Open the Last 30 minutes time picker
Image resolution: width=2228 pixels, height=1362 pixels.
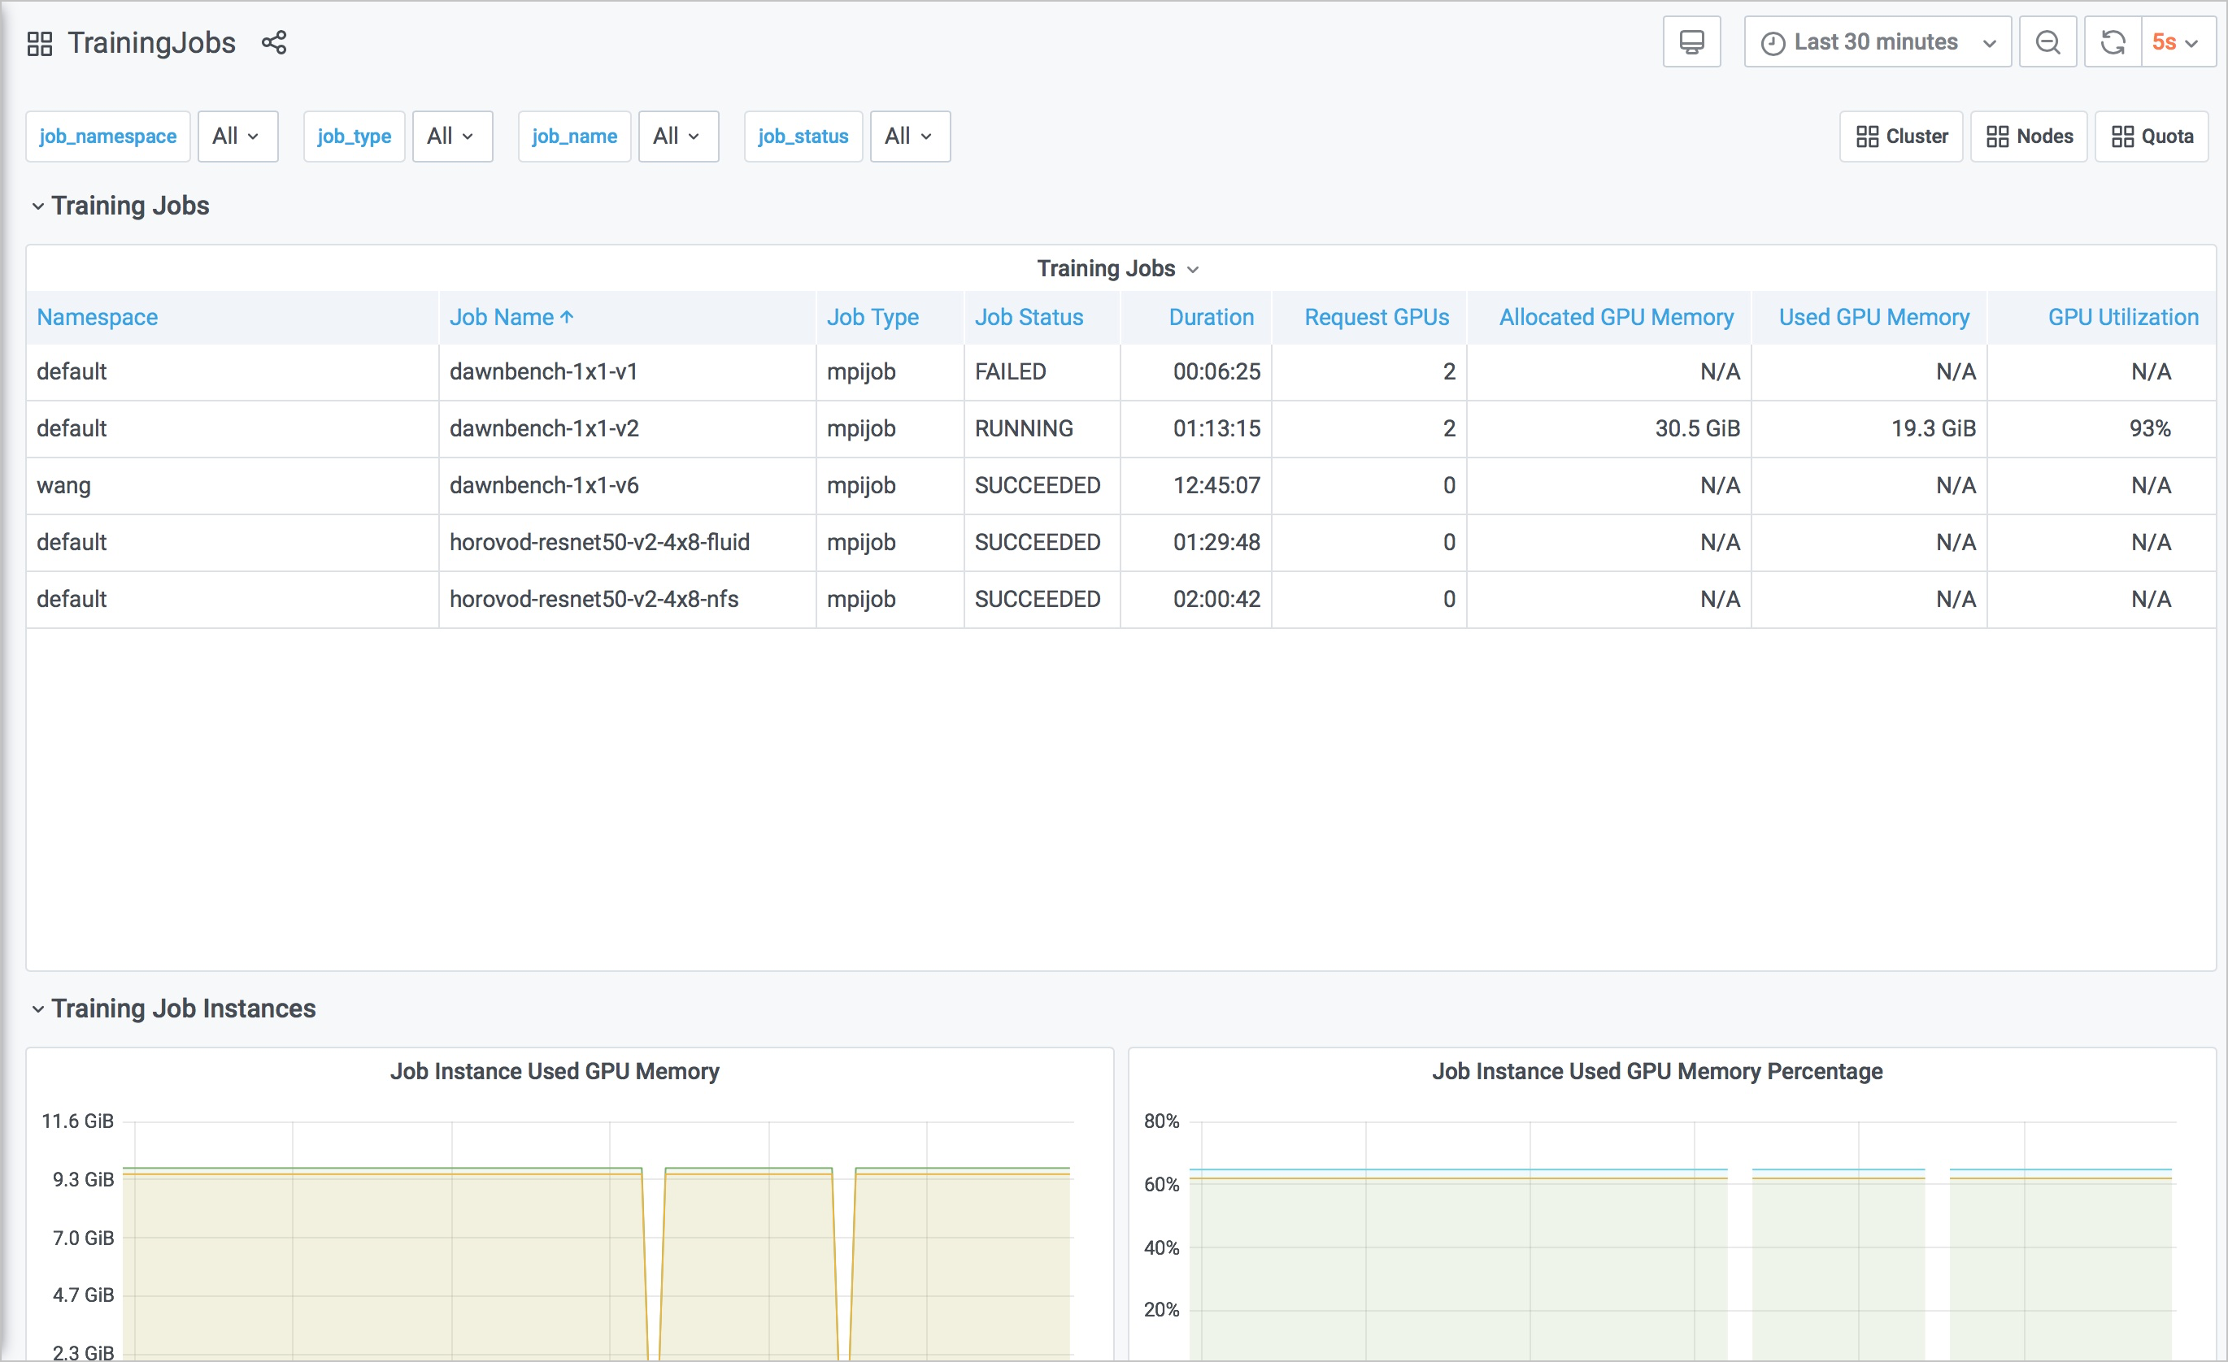(1878, 42)
